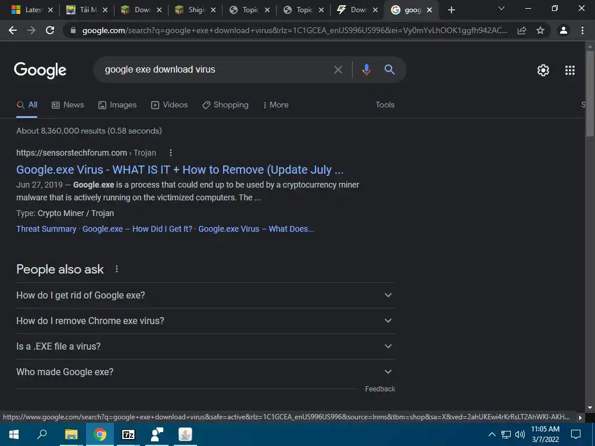Open options for sensorstechforum result
595x446 pixels.
pos(171,153)
